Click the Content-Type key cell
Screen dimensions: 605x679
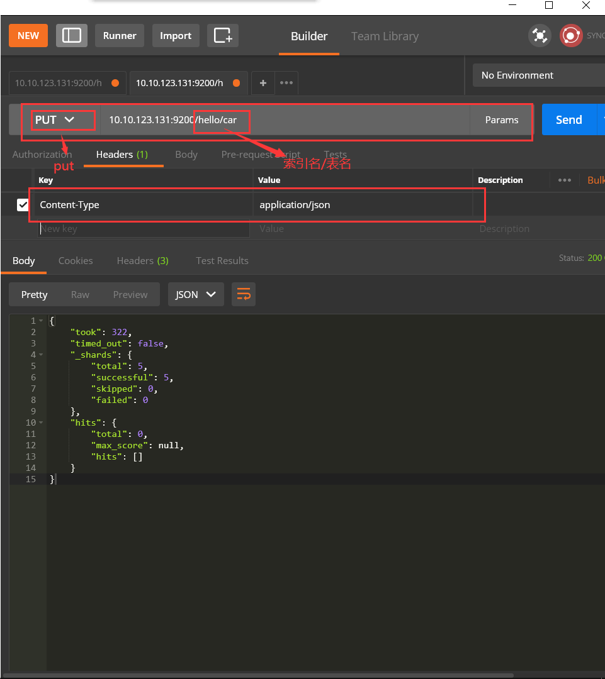(144, 205)
